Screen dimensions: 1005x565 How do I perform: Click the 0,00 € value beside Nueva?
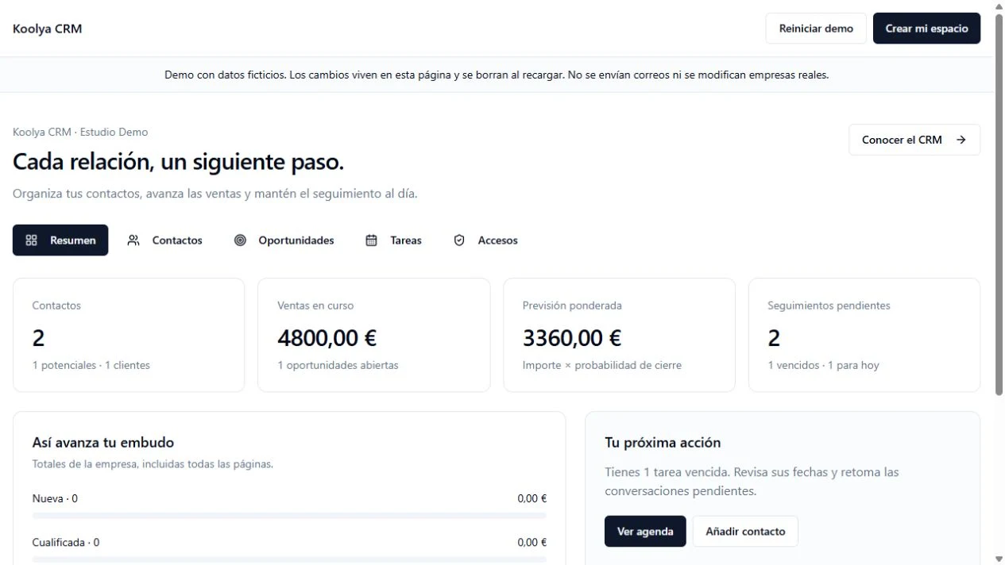[531, 499]
